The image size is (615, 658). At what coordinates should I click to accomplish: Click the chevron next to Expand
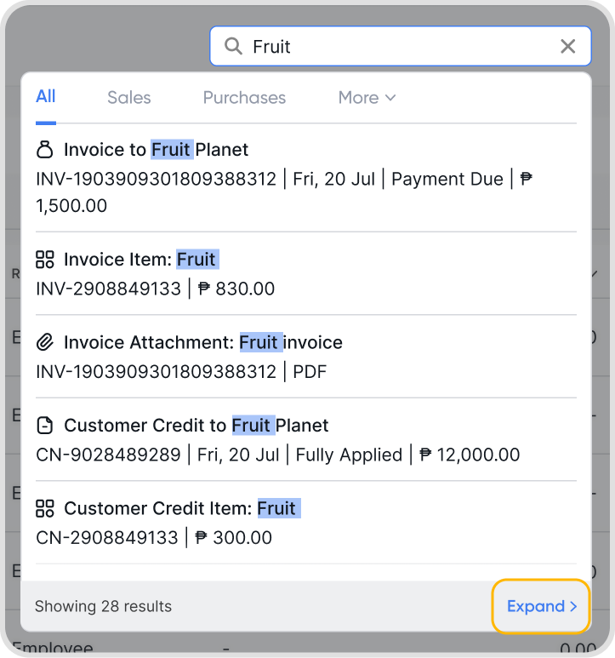574,607
